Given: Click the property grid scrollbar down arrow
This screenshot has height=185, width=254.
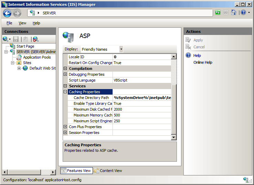Looking at the screenshot, I should pos(174,137).
